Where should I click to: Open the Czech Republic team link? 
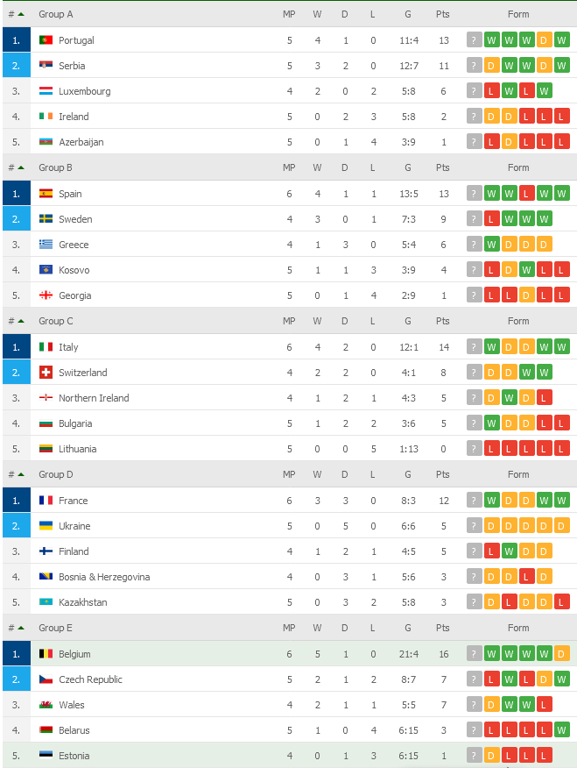tap(90, 679)
